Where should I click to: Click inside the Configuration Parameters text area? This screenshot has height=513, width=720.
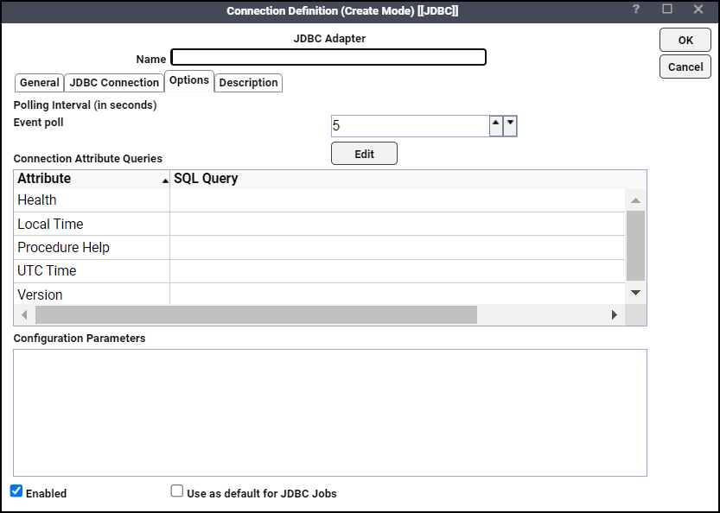(x=329, y=413)
